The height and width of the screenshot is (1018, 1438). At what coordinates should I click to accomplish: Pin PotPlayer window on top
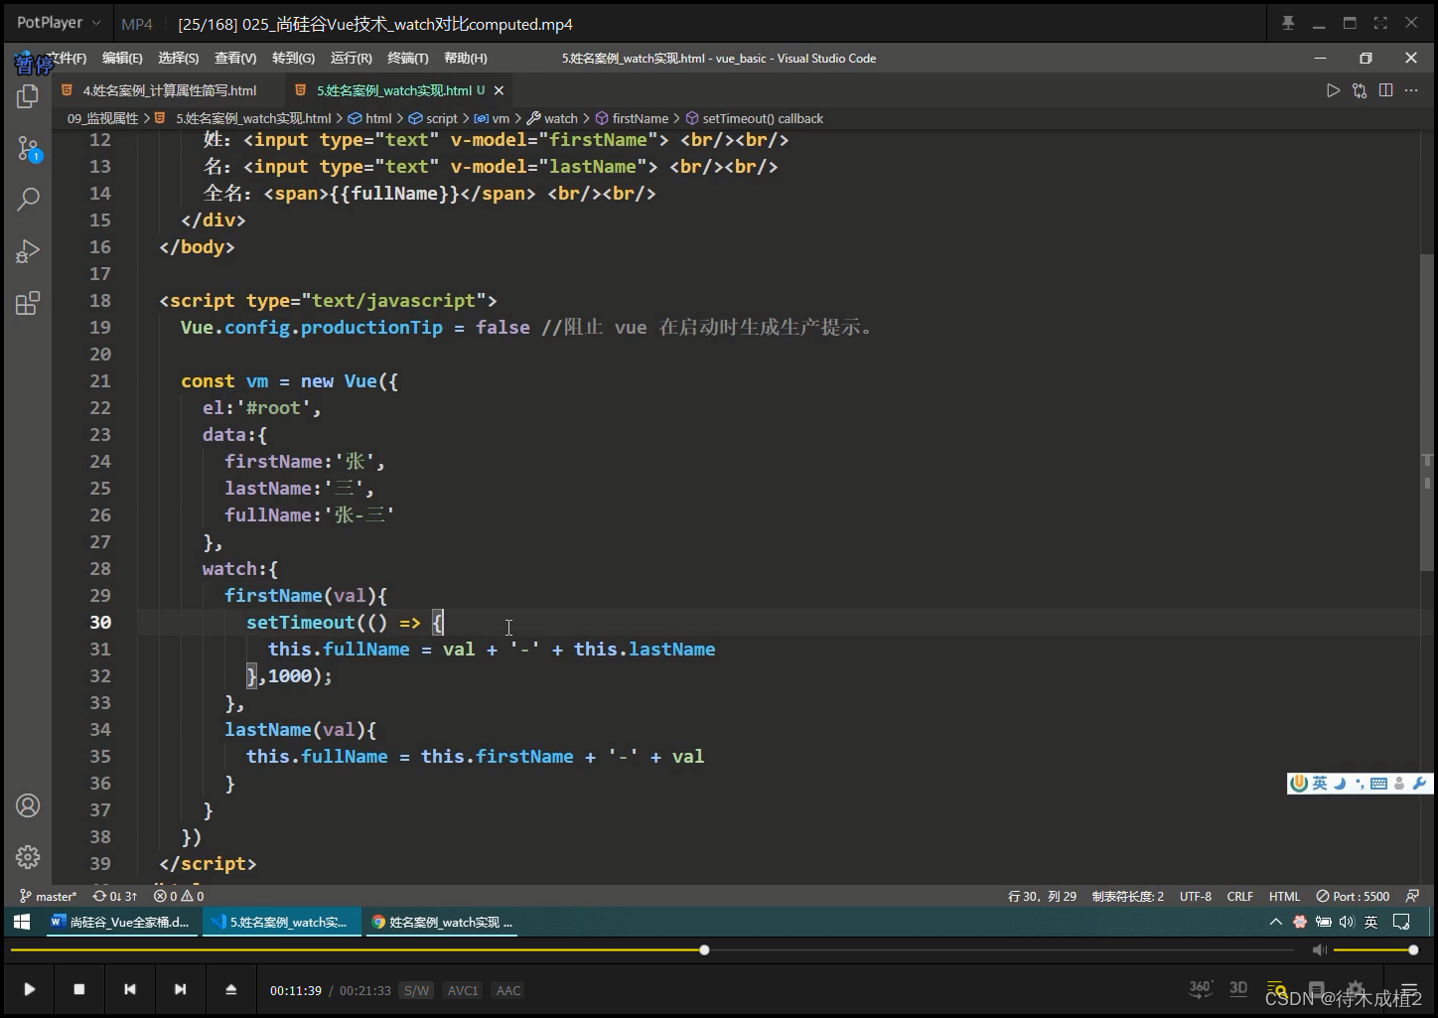click(x=1288, y=23)
